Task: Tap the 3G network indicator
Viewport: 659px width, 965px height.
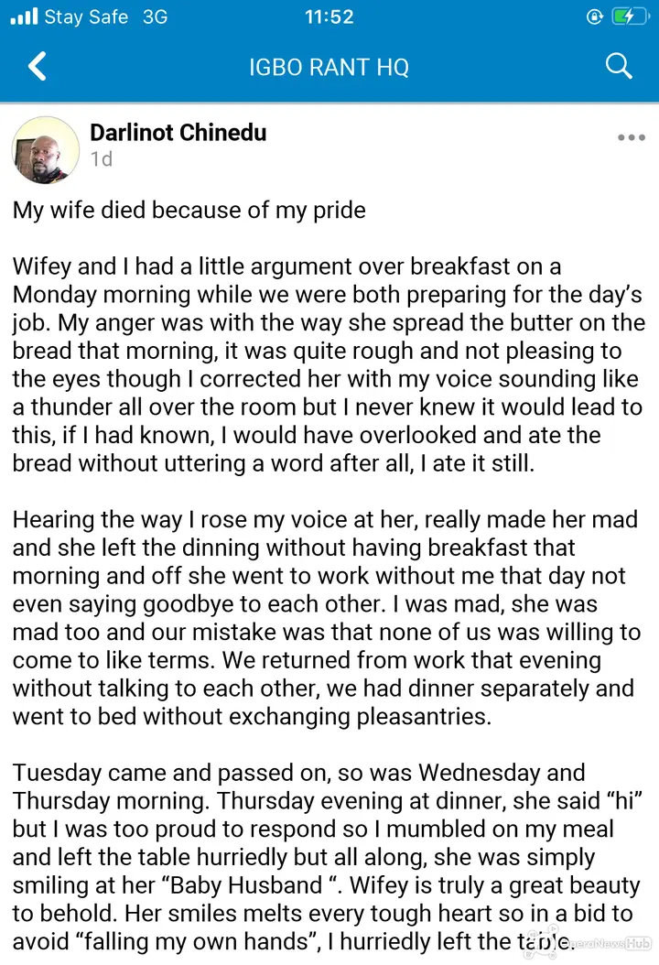Action: click(x=155, y=16)
